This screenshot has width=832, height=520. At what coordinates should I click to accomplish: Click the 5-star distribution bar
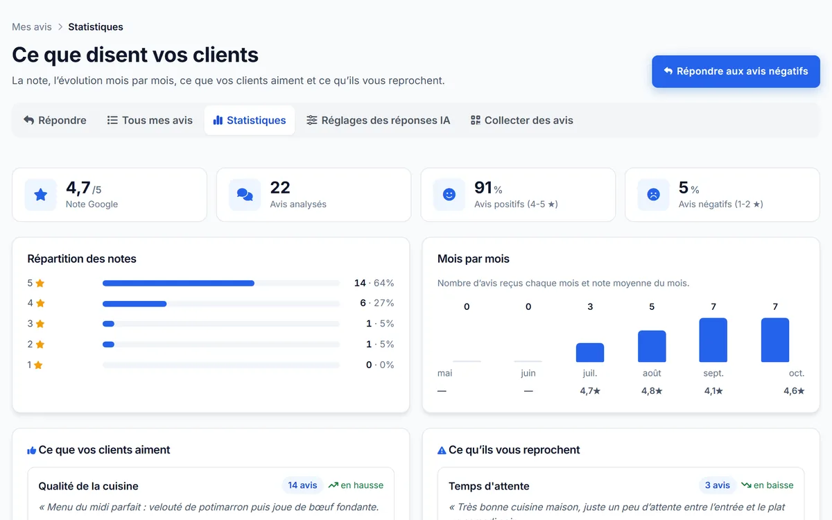(221, 283)
